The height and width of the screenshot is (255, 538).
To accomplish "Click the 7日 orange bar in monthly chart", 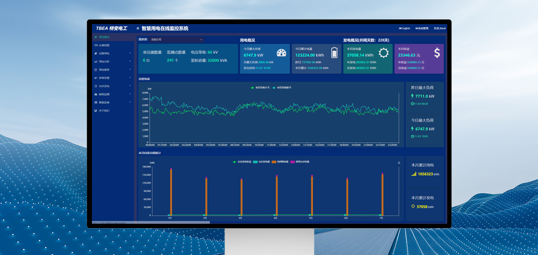I will coord(382,195).
